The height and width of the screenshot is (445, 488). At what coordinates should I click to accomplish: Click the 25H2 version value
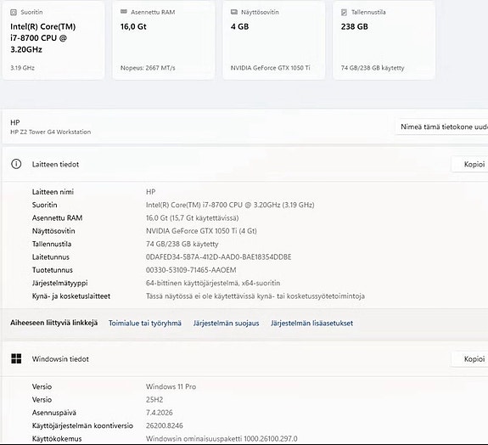coord(154,400)
